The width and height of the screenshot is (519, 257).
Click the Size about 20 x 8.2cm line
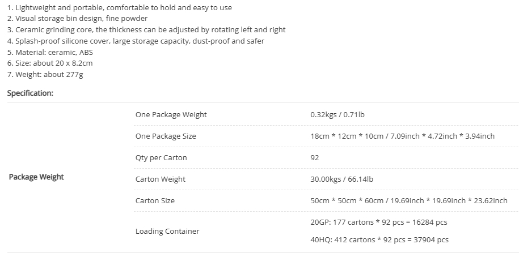(50, 63)
